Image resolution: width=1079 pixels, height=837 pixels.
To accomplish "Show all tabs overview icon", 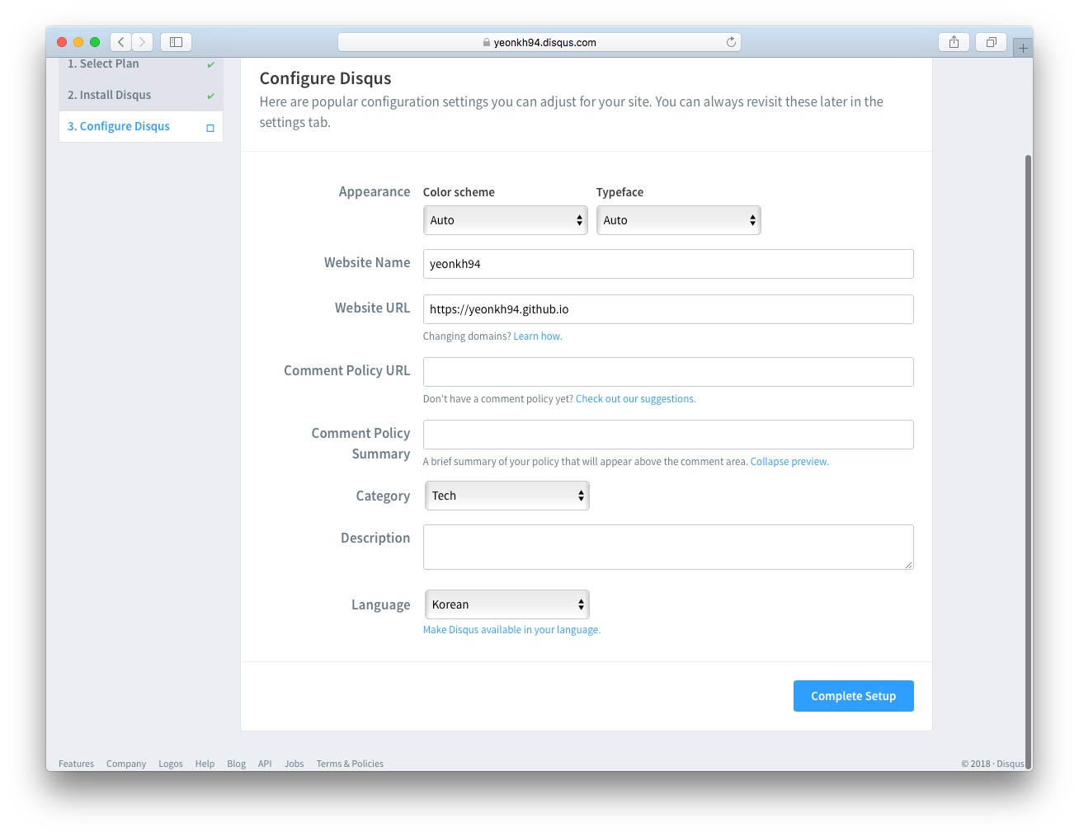I will click(992, 42).
